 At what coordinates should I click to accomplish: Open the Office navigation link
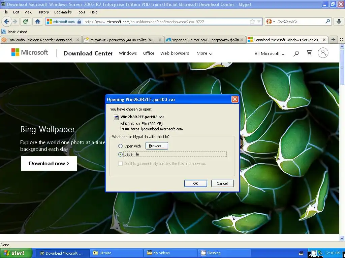pos(149,53)
